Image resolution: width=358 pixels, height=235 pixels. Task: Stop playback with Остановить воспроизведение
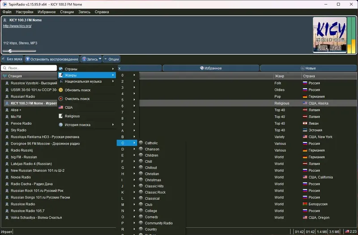click(x=52, y=59)
